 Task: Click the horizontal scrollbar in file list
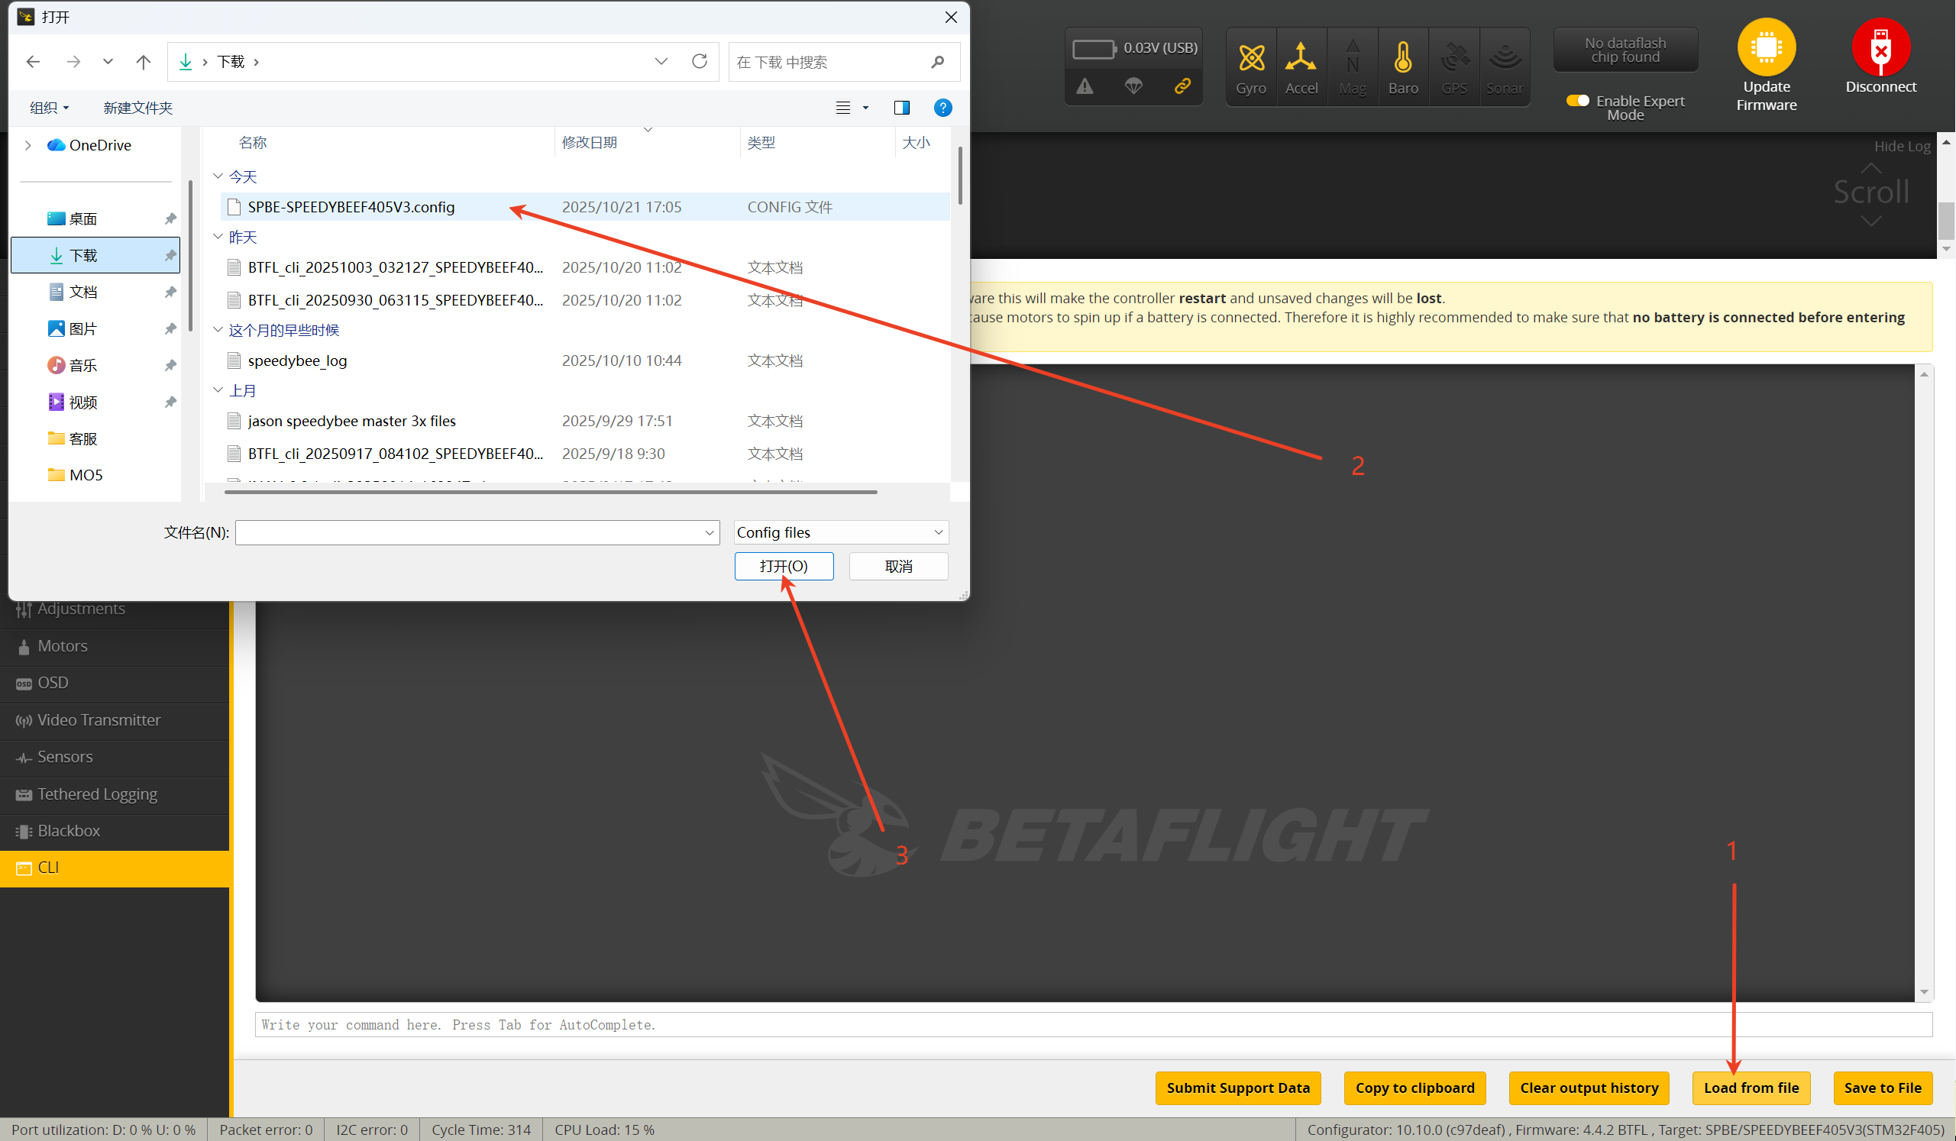(x=551, y=492)
